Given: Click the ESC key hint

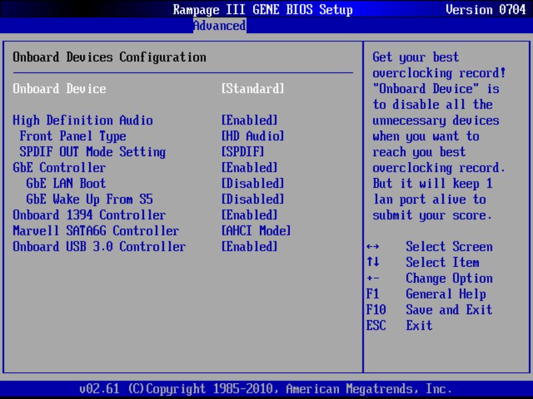Looking at the screenshot, I should point(376,325).
